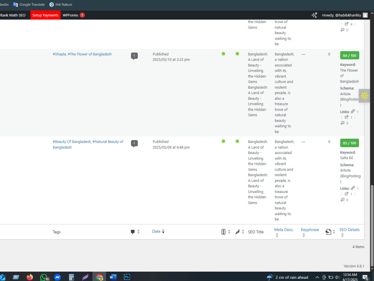Viewport: 374px width, 281px height.
Task: Sort by Meta Desc. column
Action: pos(284,230)
